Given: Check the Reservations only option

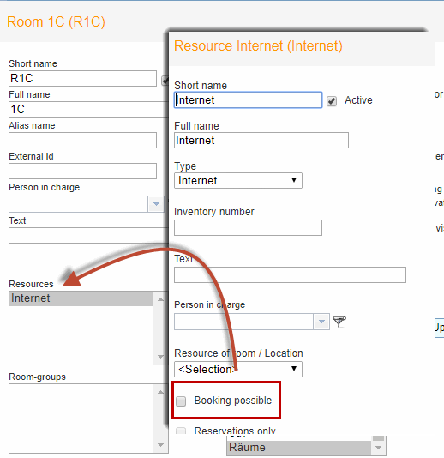Looking at the screenshot, I should (x=181, y=431).
